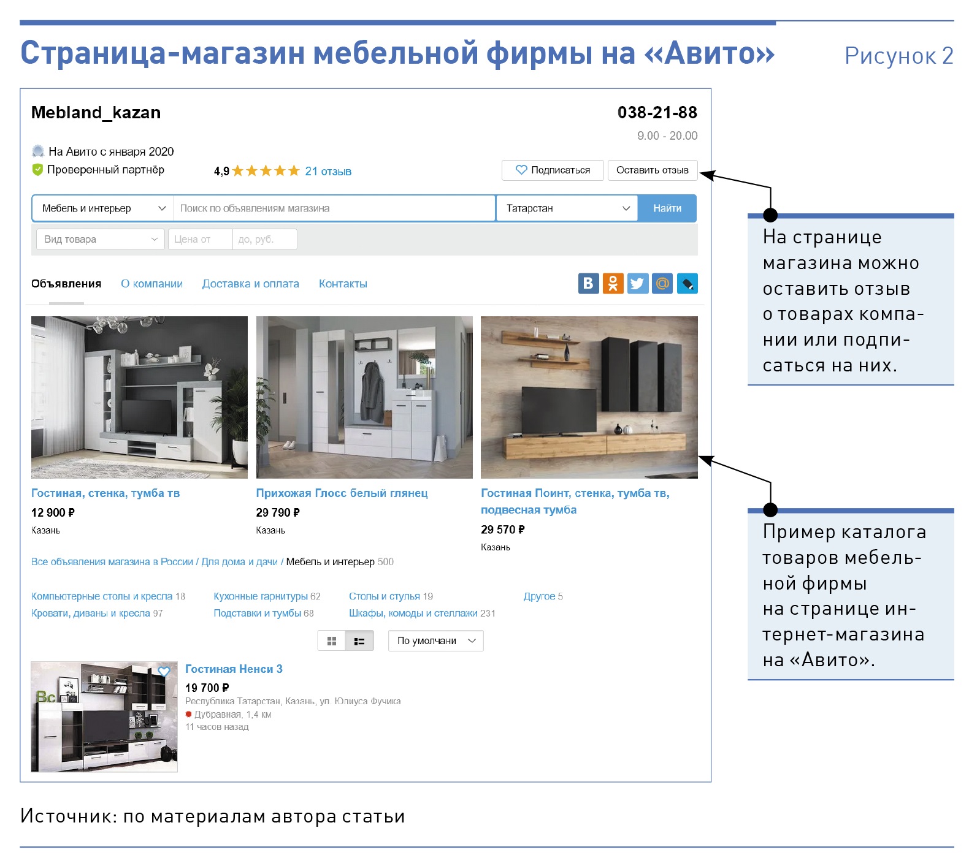Share store via Odnoklassniki icon
Screen dimensions: 969x866
[x=613, y=283]
